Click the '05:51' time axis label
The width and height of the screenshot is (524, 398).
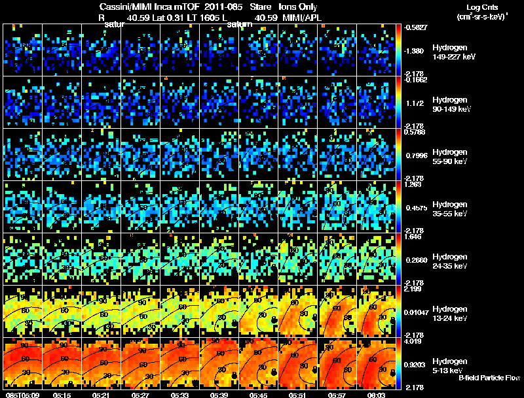297,395
